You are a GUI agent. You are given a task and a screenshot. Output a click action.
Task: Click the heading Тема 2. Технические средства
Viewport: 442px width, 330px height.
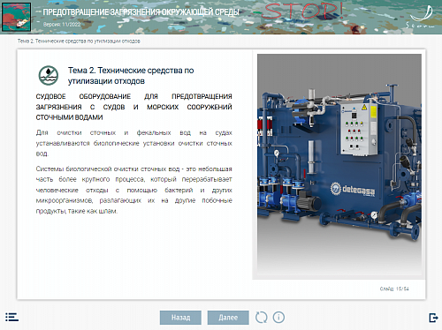point(131,76)
